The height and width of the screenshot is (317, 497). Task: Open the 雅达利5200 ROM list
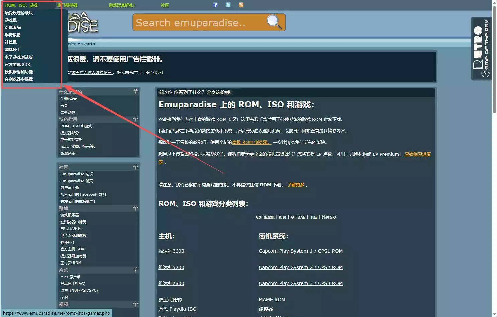coord(171,267)
